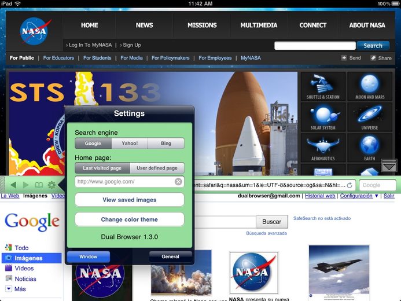Open MULTIMEDIA in NASA navigation
Viewport: 401px width, 301px height.
[259, 25]
